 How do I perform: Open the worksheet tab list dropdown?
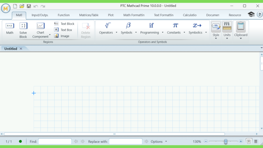(x=261, y=48)
